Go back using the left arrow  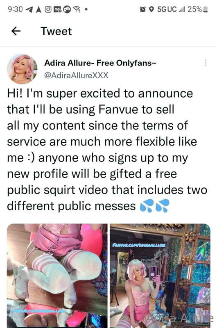pos(16,31)
